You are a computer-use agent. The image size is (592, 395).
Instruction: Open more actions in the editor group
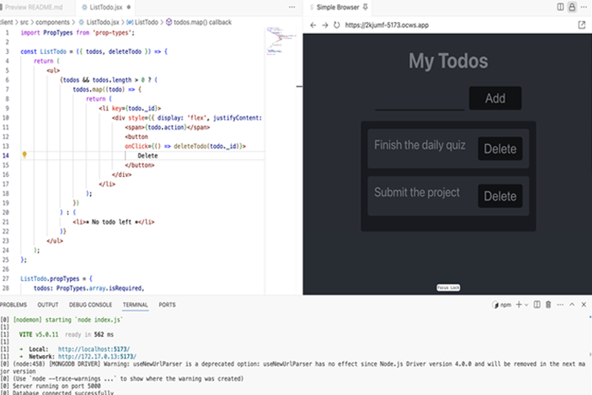(583, 7)
